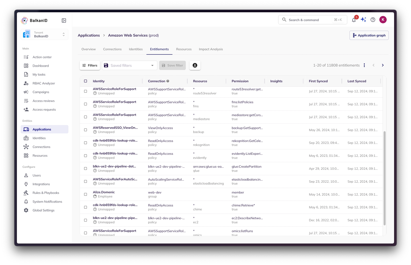Check the AWSReservedSSO_ViewOn row checkbox
The image size is (411, 265).
(86, 130)
